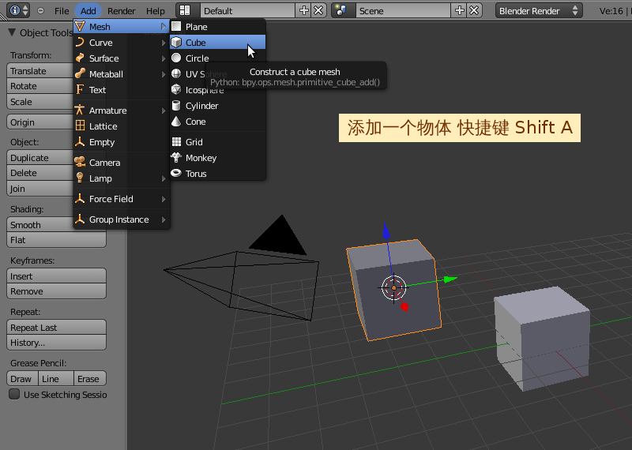Click Repeat Last
The height and width of the screenshot is (450, 632).
(56, 328)
